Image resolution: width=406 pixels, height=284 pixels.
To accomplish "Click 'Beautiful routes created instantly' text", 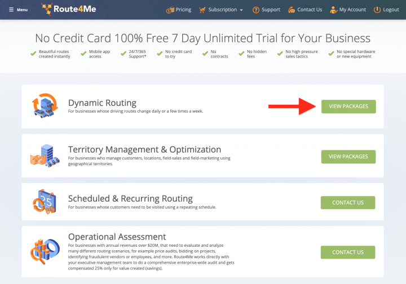I will (x=54, y=54).
